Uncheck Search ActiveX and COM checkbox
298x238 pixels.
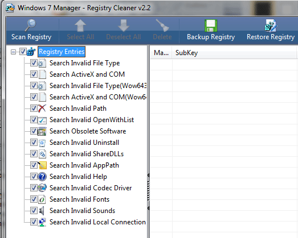(x=34, y=74)
